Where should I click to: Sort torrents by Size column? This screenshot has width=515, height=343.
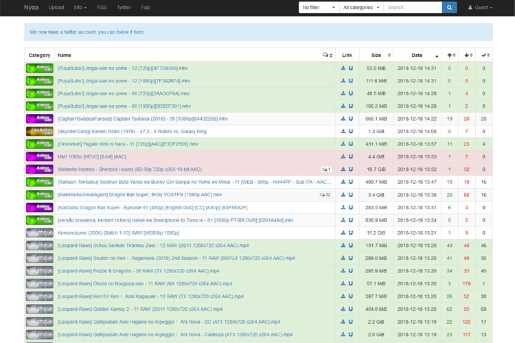click(376, 55)
